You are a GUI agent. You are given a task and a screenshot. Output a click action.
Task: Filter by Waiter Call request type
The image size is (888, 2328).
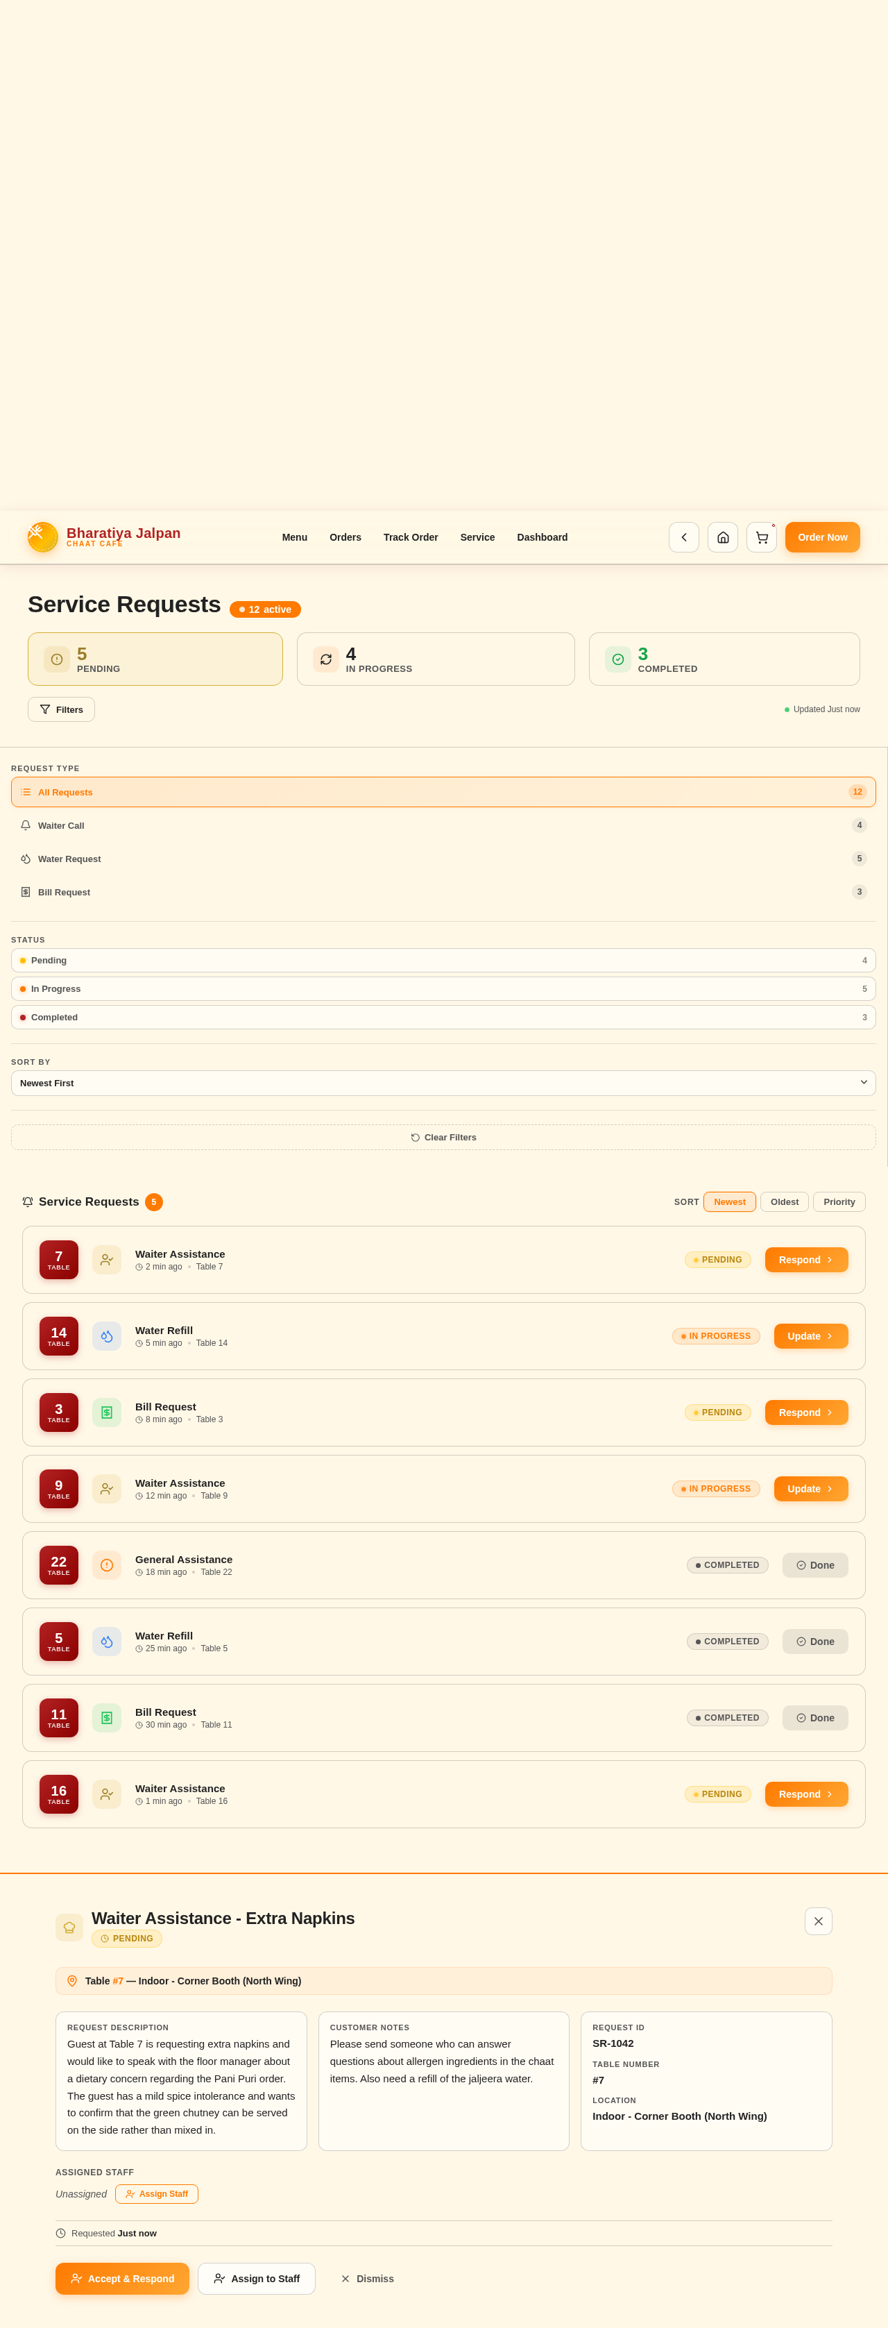443,825
